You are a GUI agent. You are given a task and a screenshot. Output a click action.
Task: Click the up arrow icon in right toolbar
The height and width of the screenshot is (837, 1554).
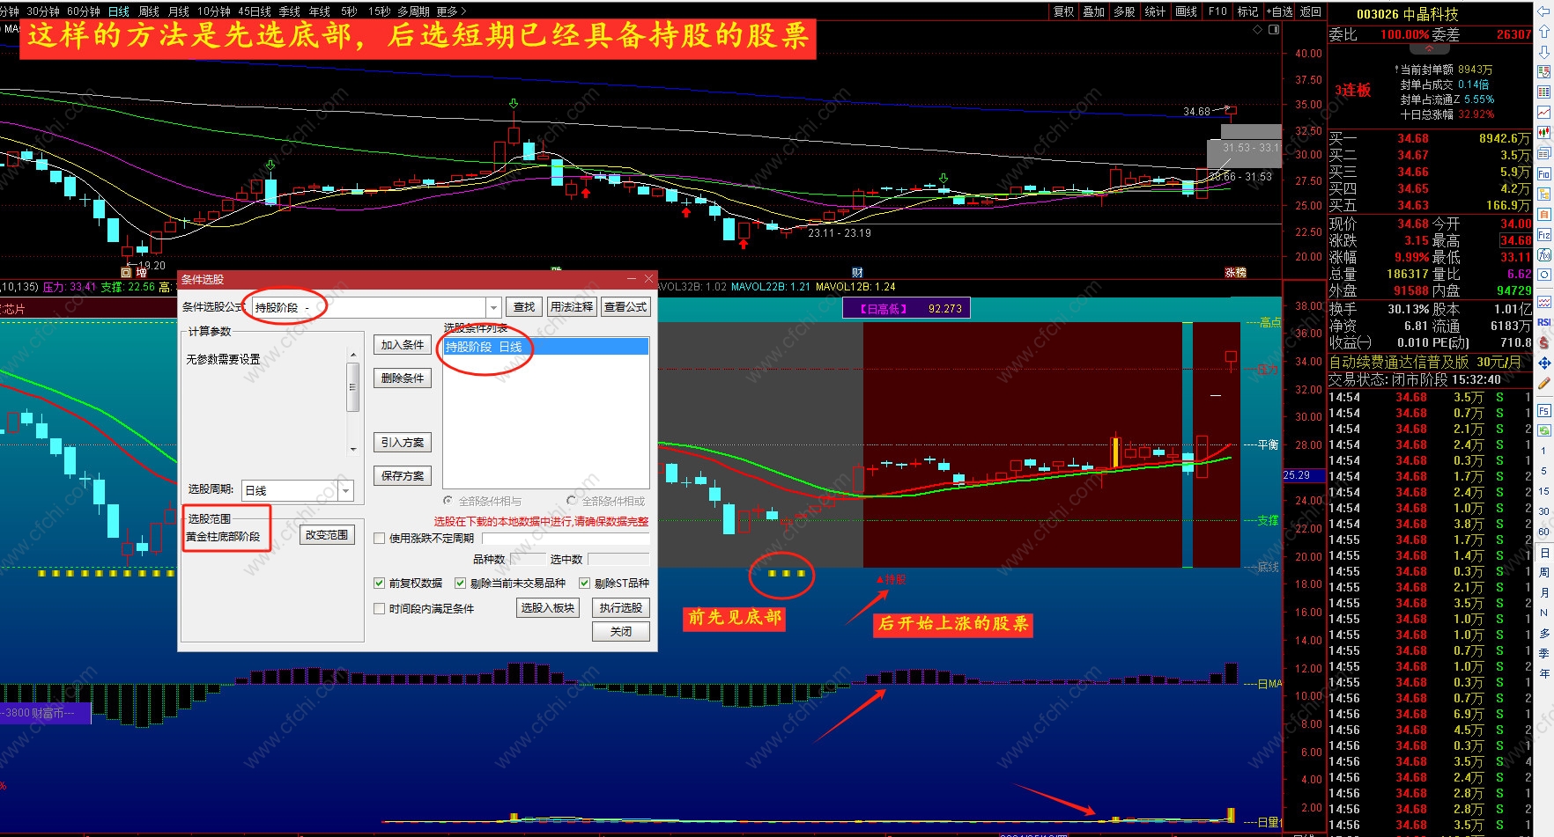(1544, 31)
